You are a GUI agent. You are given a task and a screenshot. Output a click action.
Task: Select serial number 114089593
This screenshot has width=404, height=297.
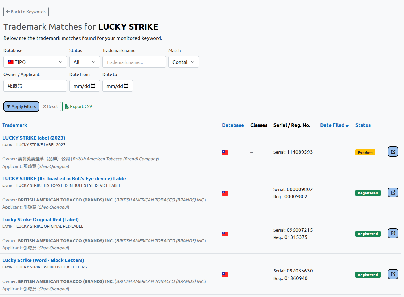coord(300,152)
